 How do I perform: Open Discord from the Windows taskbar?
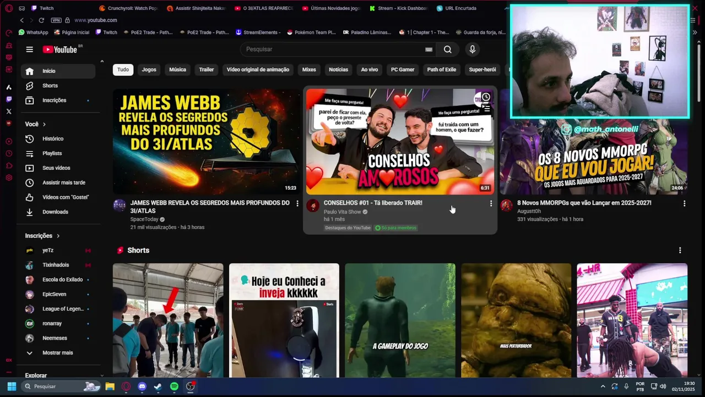[142, 387]
